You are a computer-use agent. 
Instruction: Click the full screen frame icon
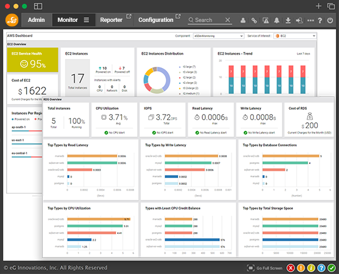click(250, 268)
